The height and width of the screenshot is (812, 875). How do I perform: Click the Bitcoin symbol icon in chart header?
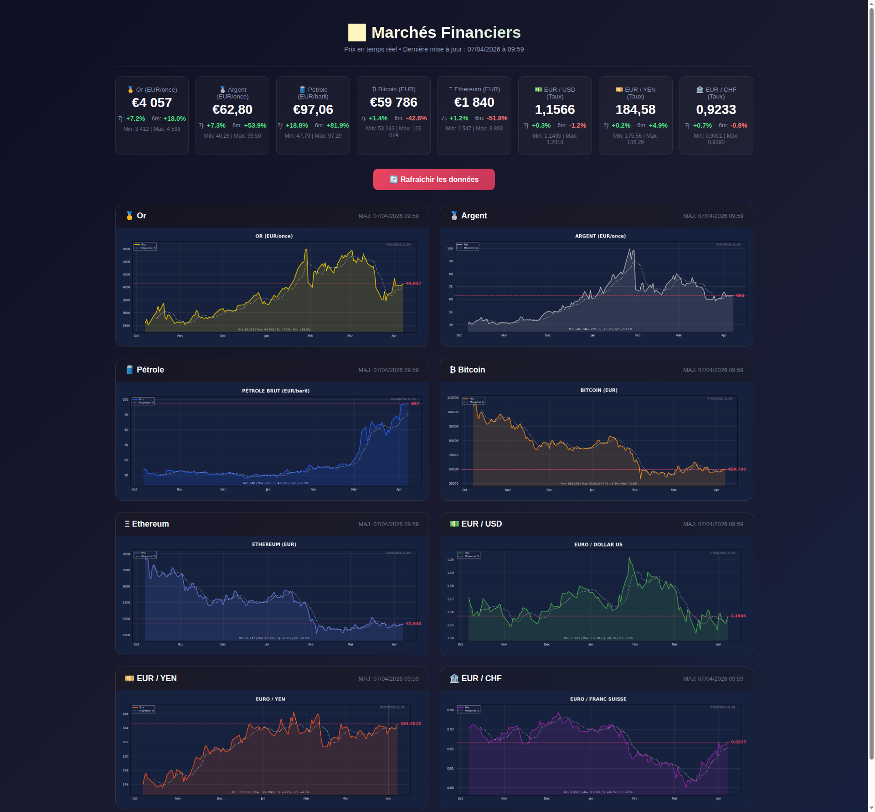(452, 370)
